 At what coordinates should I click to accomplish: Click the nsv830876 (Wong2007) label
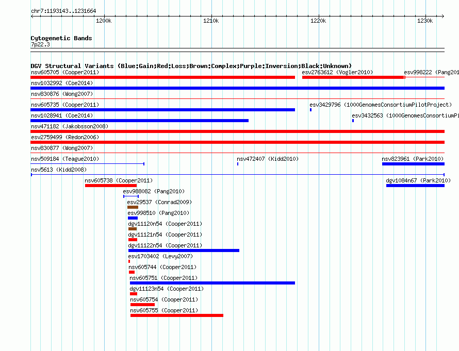coord(62,94)
